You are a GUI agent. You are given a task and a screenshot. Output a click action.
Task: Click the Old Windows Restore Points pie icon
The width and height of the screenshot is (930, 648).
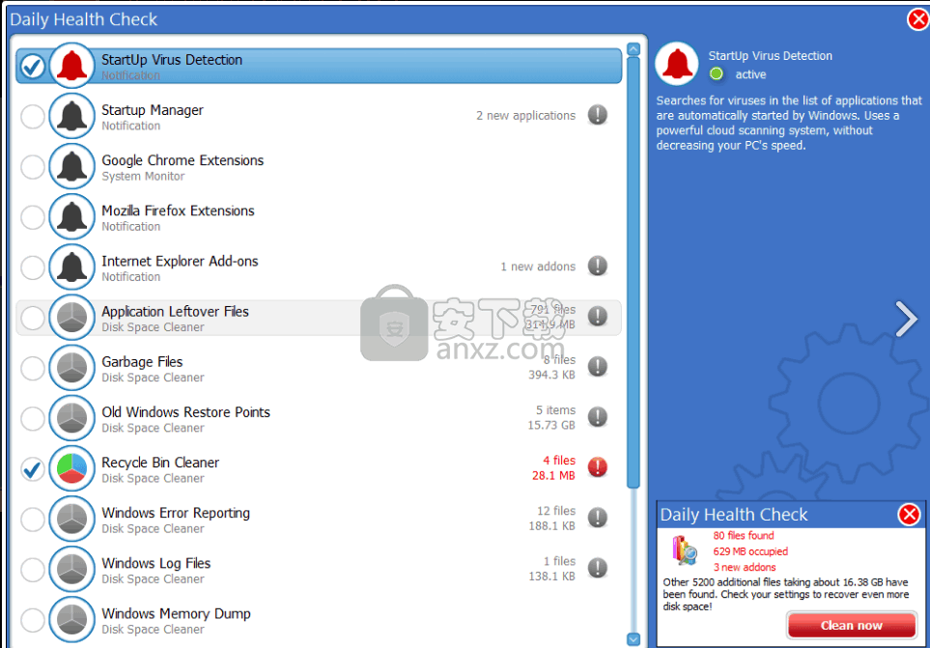[x=71, y=418]
